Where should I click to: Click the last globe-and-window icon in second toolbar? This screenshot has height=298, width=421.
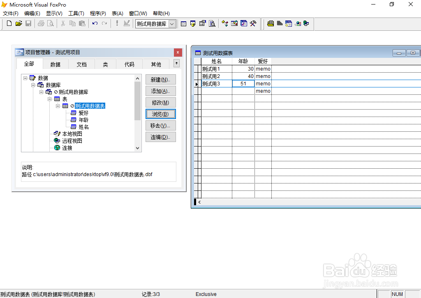pos(306,23)
